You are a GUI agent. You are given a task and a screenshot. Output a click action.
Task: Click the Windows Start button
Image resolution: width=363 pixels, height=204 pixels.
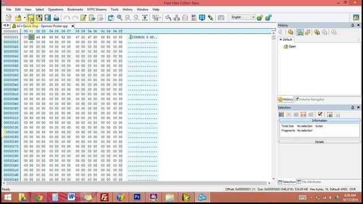click(x=7, y=197)
